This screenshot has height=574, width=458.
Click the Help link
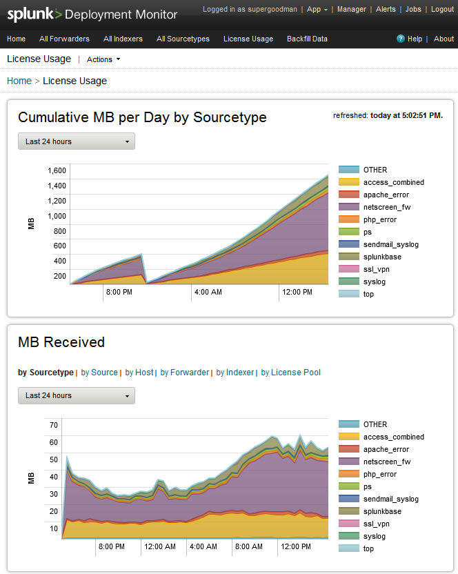click(415, 39)
